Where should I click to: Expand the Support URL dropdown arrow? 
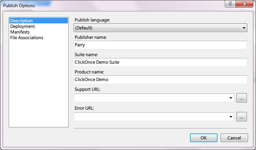pos(231,98)
